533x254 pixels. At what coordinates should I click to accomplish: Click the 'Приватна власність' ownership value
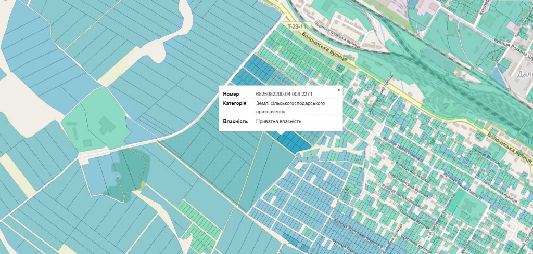278,122
